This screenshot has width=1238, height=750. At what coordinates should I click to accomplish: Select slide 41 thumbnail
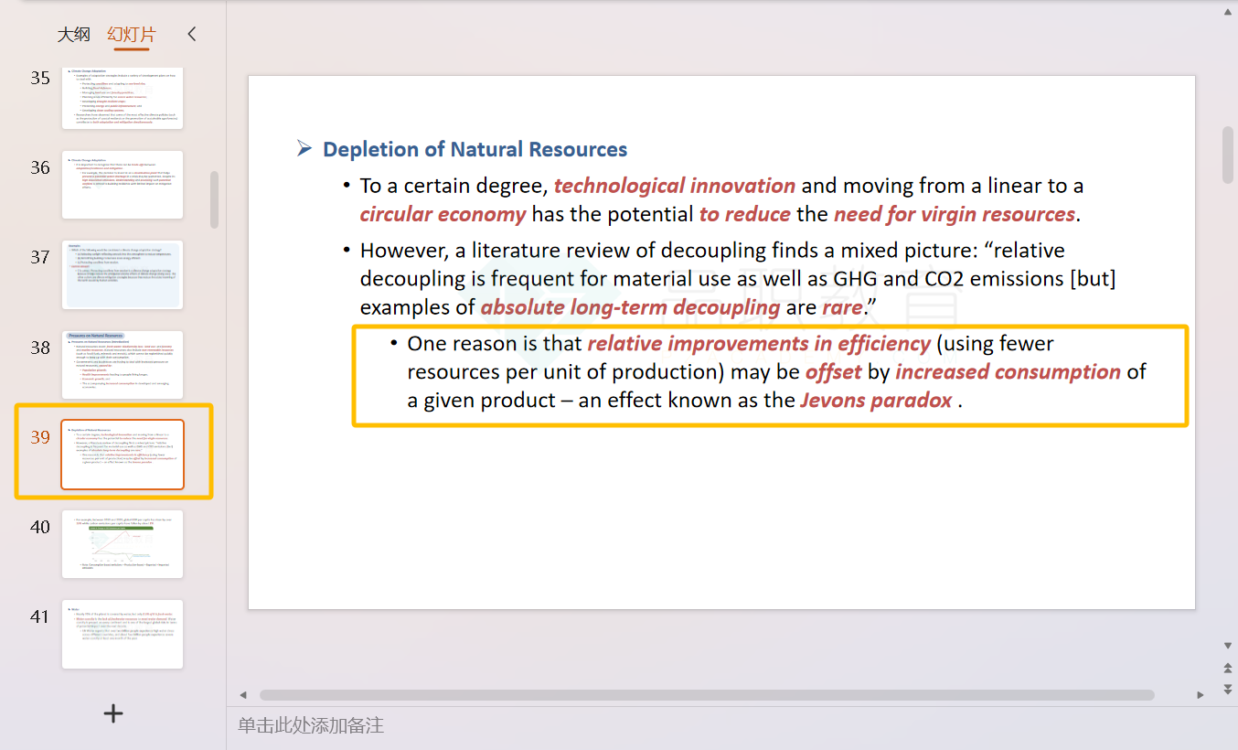(123, 634)
